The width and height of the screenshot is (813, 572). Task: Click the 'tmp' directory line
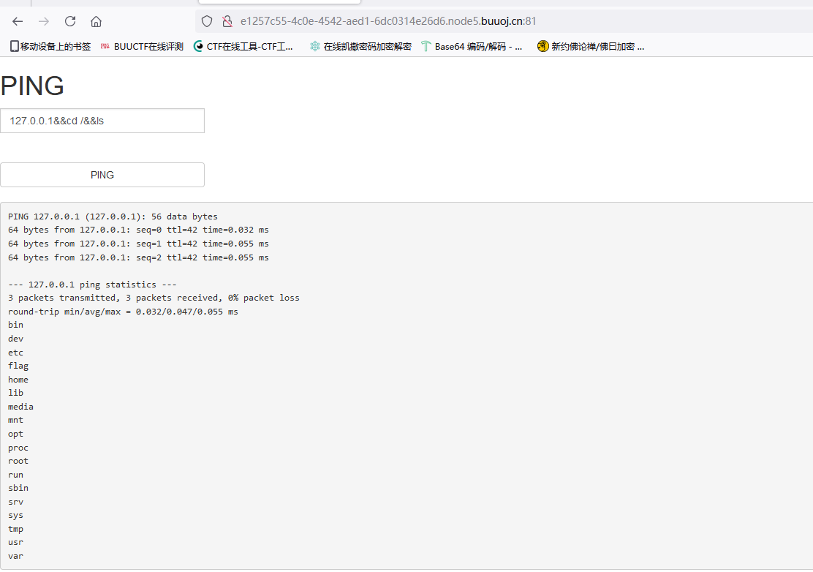pyautogui.click(x=15, y=529)
